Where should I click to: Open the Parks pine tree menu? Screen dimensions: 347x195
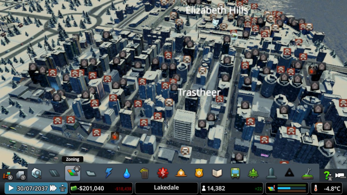(253, 173)
